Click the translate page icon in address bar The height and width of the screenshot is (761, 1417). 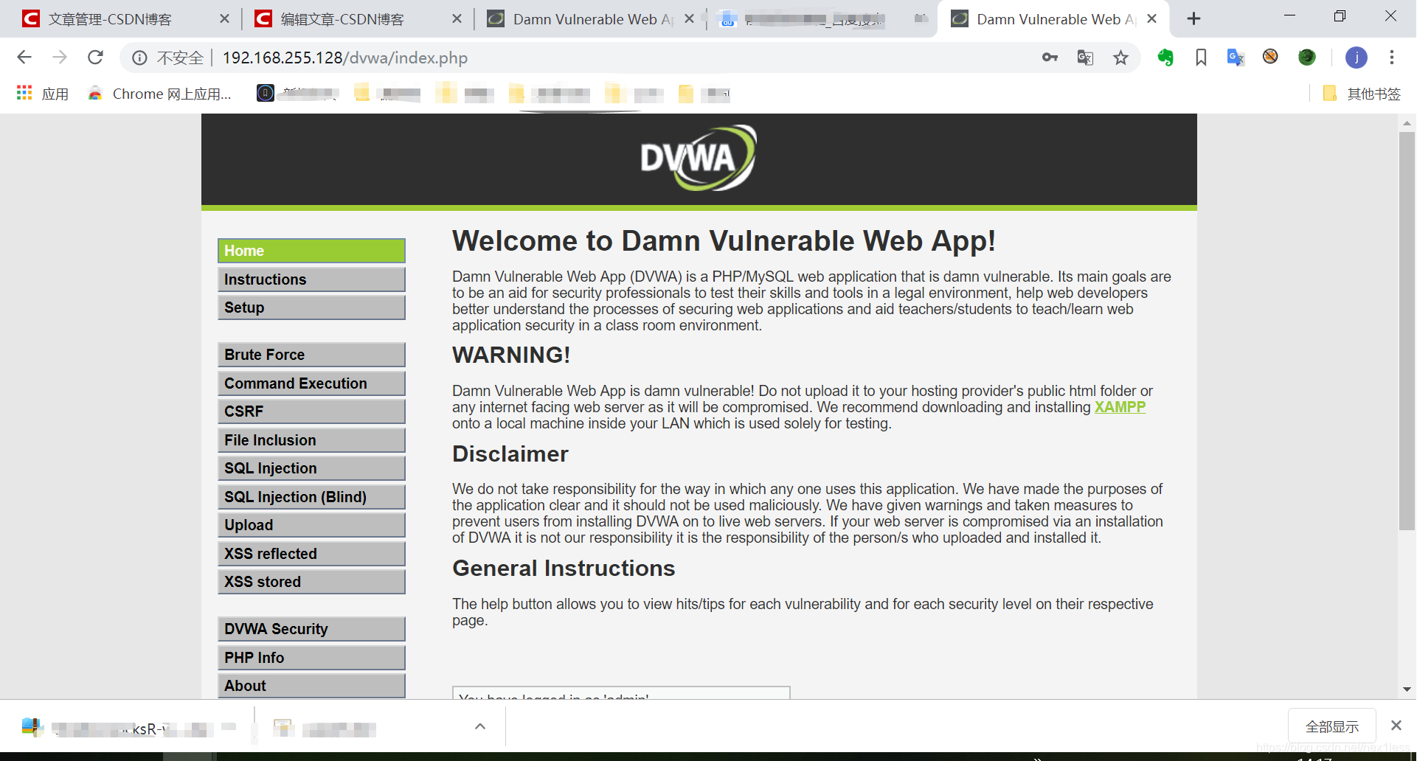(x=1085, y=58)
